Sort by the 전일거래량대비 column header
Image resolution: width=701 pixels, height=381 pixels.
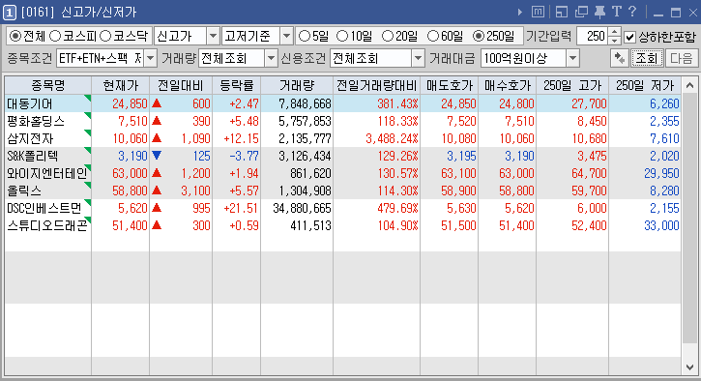click(x=376, y=85)
